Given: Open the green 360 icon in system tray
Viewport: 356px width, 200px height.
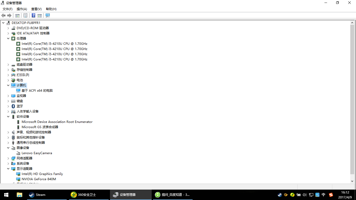Looking at the screenshot, I should coord(292,195).
